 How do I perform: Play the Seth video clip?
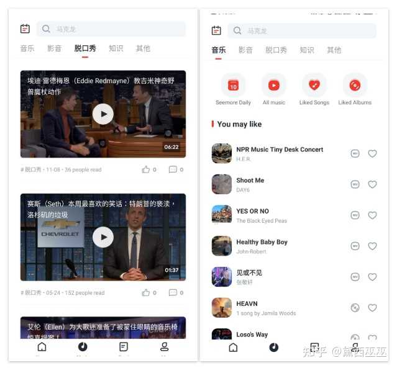point(103,237)
